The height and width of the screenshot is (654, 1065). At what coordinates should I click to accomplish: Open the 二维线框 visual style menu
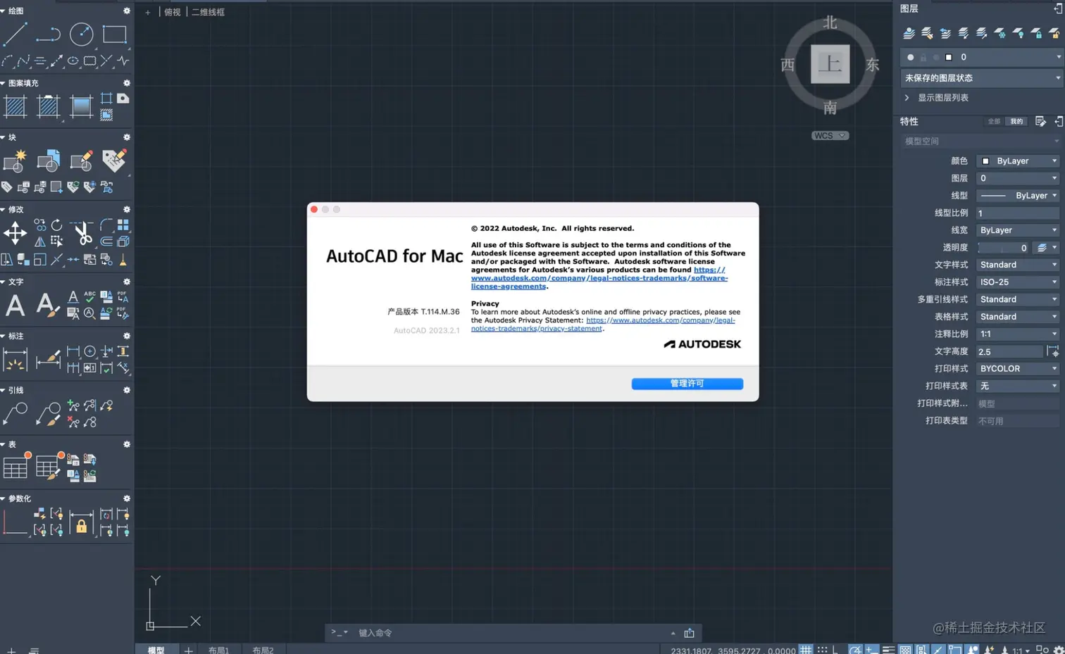208,12
